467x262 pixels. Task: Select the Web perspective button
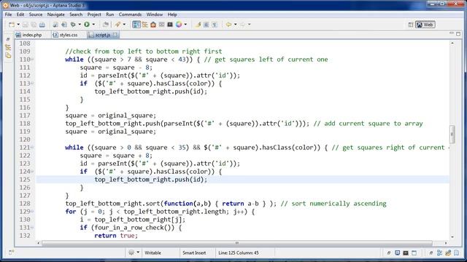click(425, 25)
